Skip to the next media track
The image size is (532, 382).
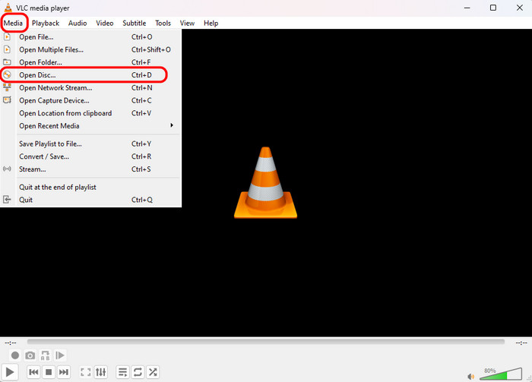[63, 372]
